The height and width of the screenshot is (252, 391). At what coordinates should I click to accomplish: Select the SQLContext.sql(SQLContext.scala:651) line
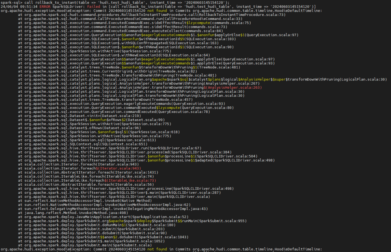83,144
